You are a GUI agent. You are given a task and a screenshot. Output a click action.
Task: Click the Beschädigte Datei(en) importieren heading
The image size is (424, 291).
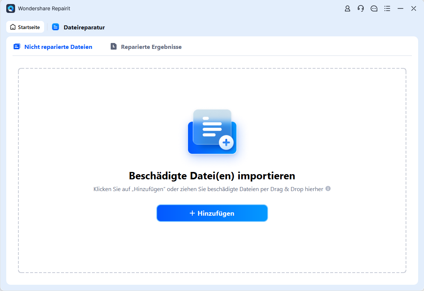(x=212, y=176)
